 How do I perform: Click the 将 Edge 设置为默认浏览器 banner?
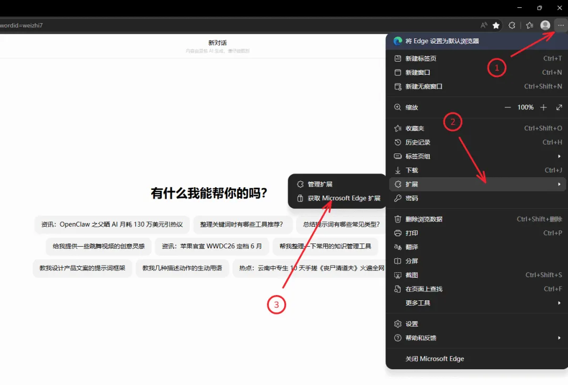pyautogui.click(x=478, y=41)
